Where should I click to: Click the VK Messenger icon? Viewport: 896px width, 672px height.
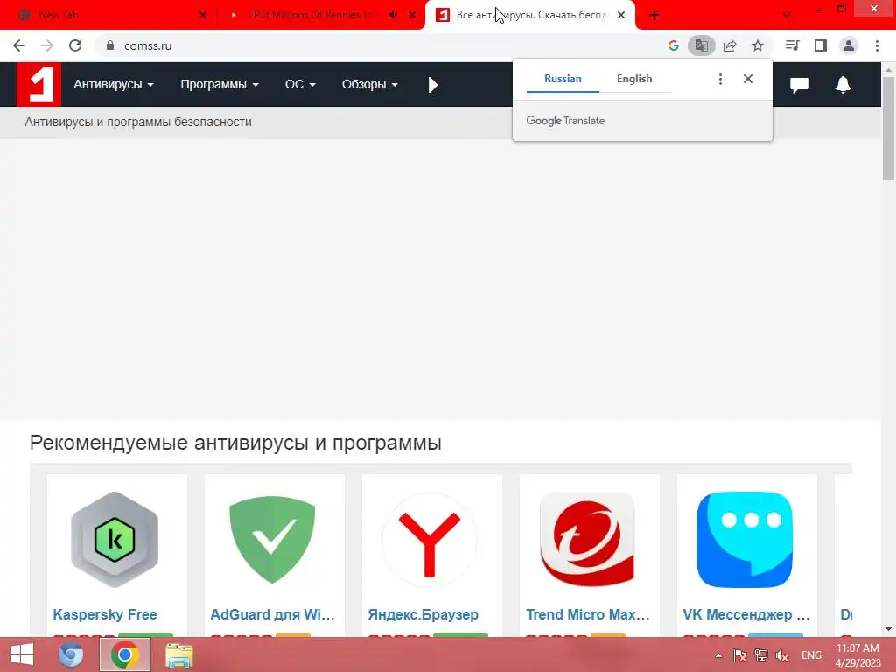[x=745, y=539]
